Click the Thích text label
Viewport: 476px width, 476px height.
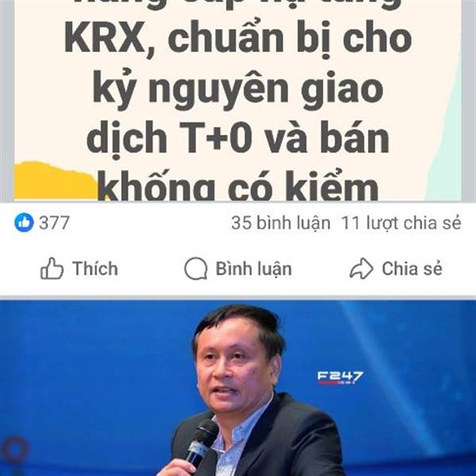[x=95, y=269]
